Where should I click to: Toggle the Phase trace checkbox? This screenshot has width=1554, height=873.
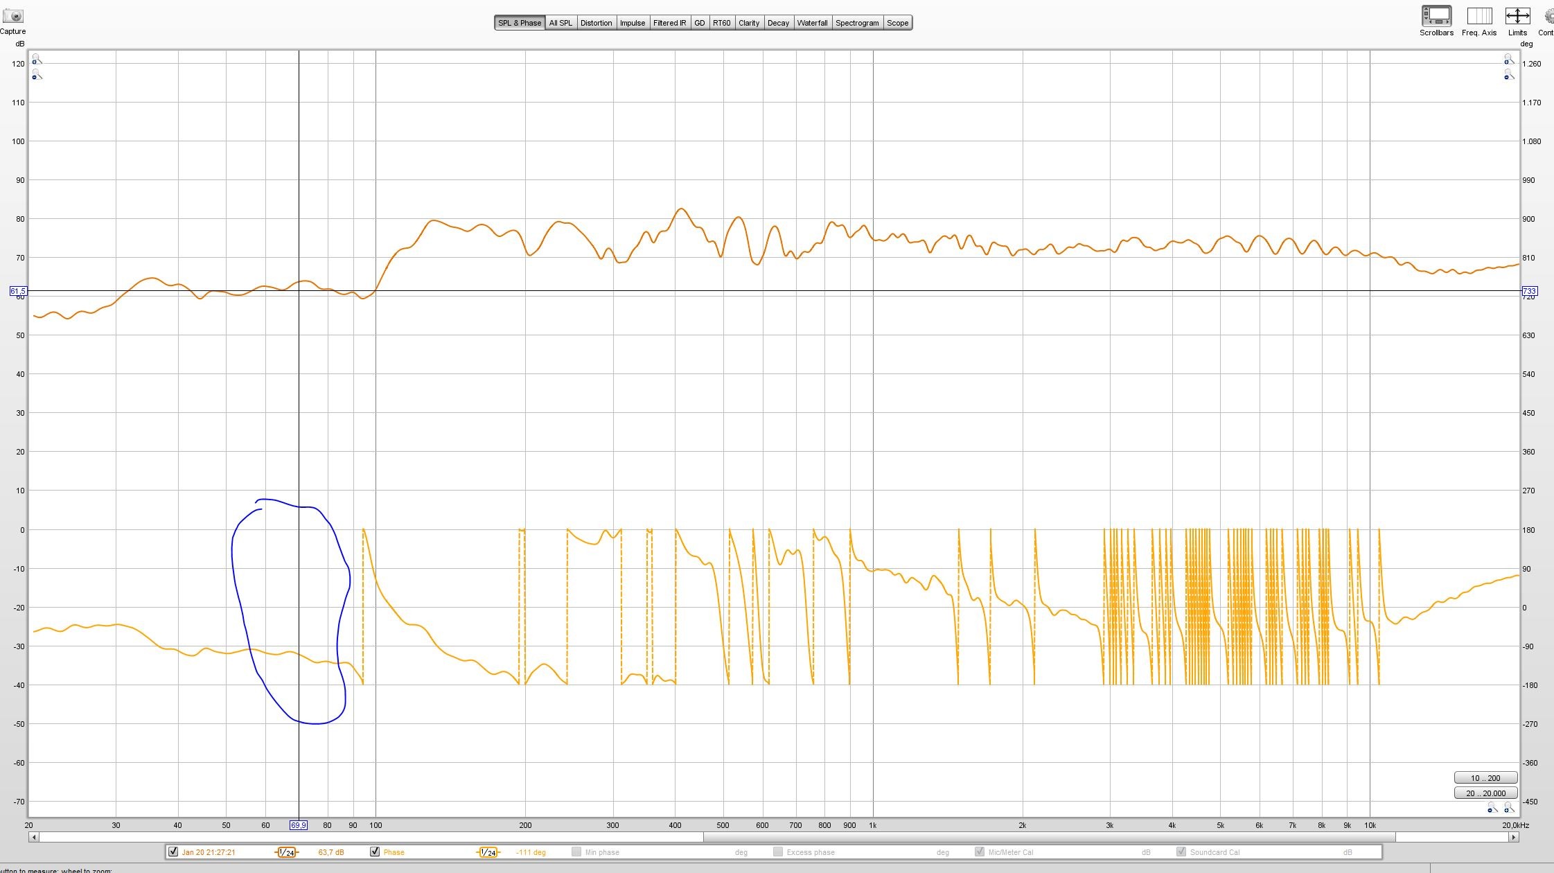(x=375, y=852)
